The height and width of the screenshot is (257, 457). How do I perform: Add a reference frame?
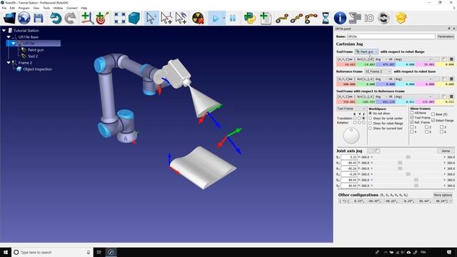pos(87,18)
